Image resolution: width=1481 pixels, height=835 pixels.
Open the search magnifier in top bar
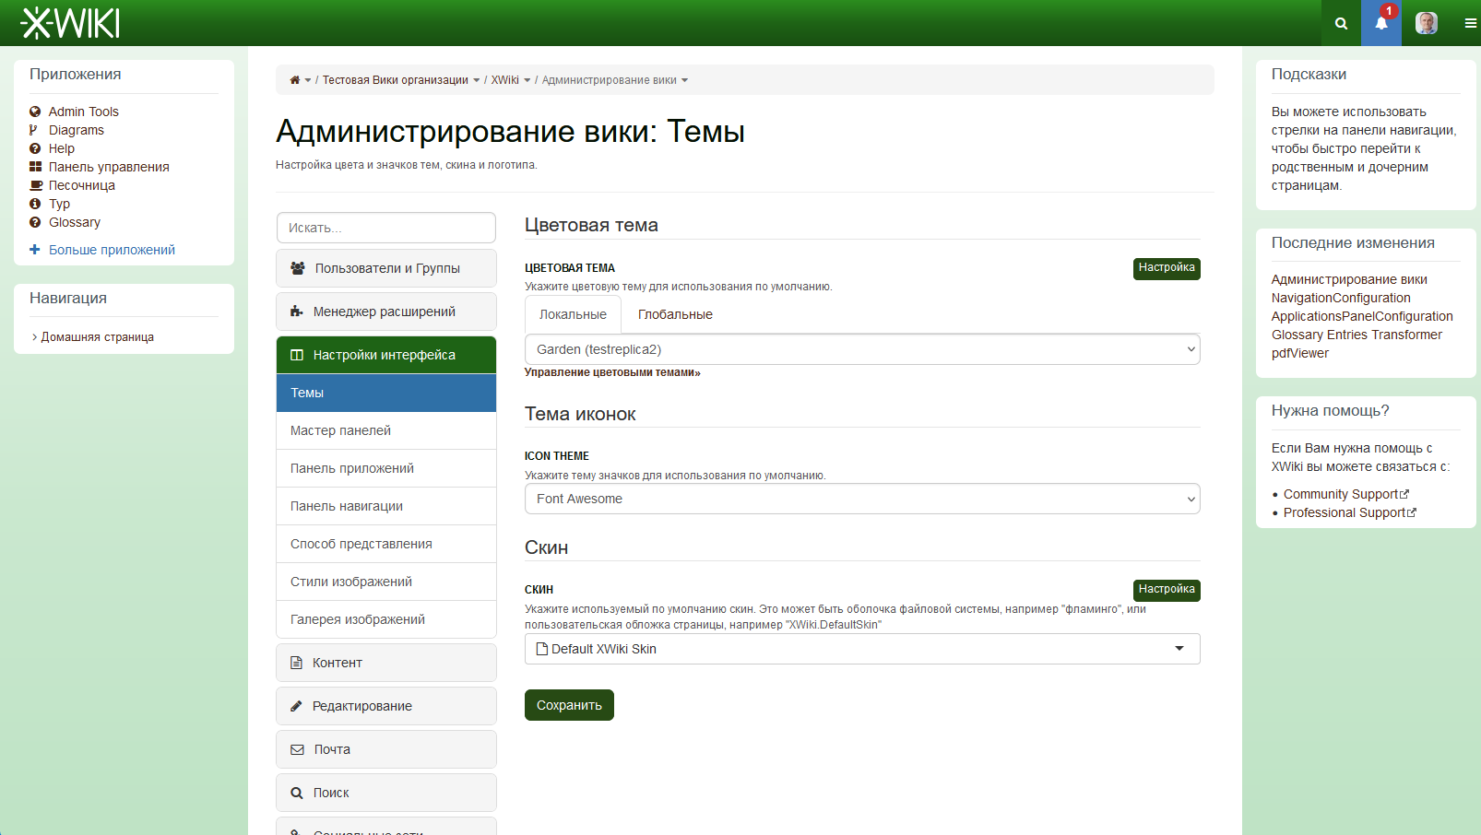[x=1341, y=23]
